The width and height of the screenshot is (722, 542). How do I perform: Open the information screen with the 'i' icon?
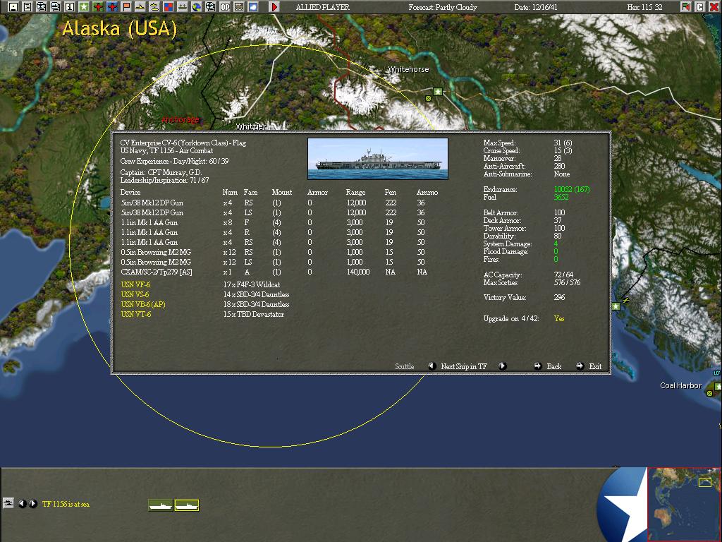[x=68, y=7]
